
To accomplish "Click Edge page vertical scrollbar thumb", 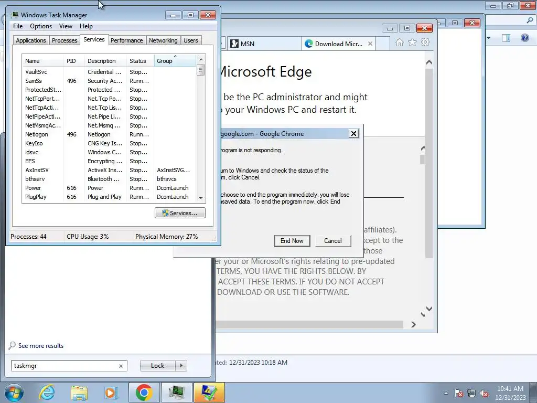I will [x=429, y=163].
